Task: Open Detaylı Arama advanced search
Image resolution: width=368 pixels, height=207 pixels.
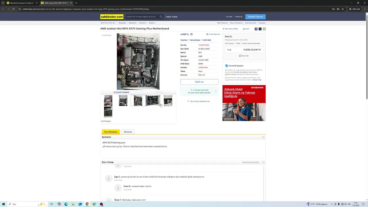Action: pos(171,17)
